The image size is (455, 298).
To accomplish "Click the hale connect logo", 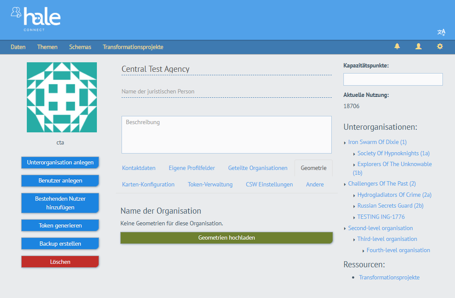I will (x=36, y=18).
